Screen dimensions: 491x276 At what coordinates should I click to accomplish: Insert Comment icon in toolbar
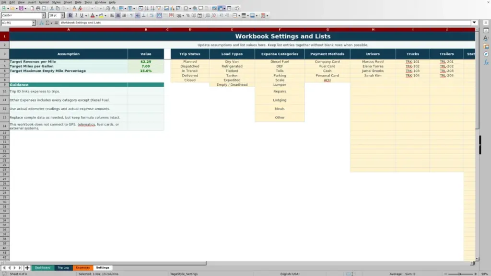201,8
